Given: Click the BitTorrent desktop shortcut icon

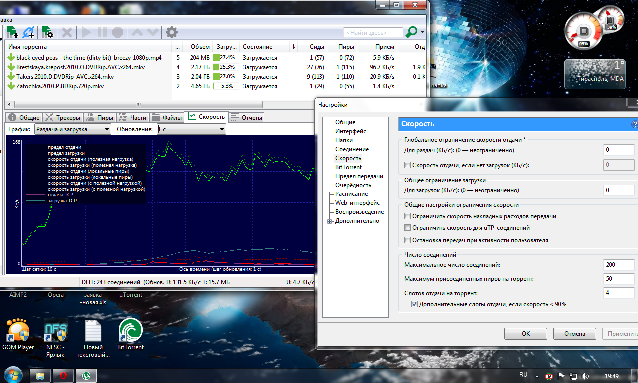Looking at the screenshot, I should pyautogui.click(x=130, y=331).
